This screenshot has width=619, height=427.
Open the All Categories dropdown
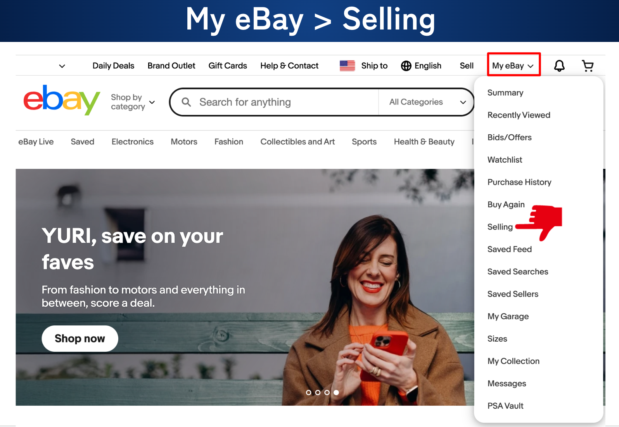(x=427, y=102)
